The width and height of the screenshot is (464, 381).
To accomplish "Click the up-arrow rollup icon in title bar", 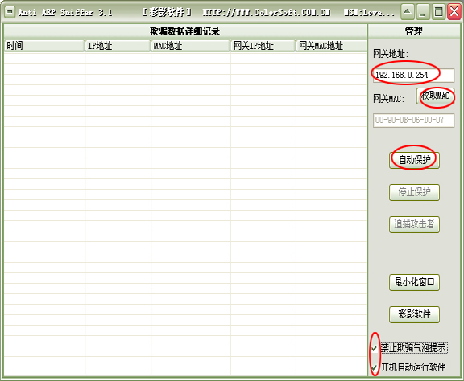I will click(x=408, y=12).
